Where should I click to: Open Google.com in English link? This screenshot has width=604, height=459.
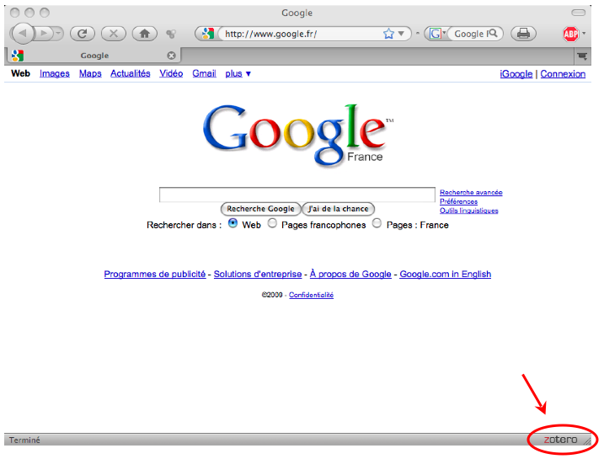pos(446,274)
